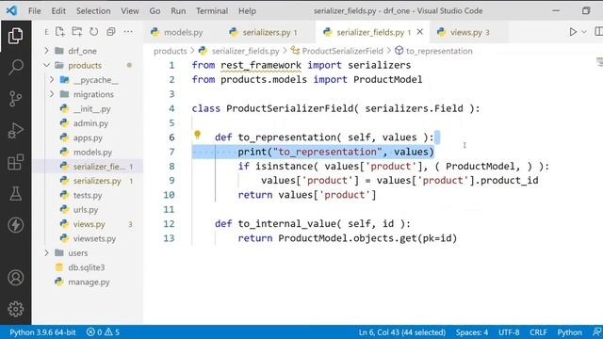
Task: Click the lightbulb code action on line 6
Action: [197, 134]
